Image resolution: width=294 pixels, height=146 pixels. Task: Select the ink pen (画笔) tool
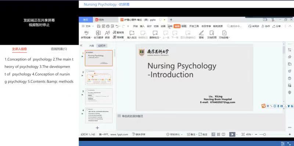[201, 33]
